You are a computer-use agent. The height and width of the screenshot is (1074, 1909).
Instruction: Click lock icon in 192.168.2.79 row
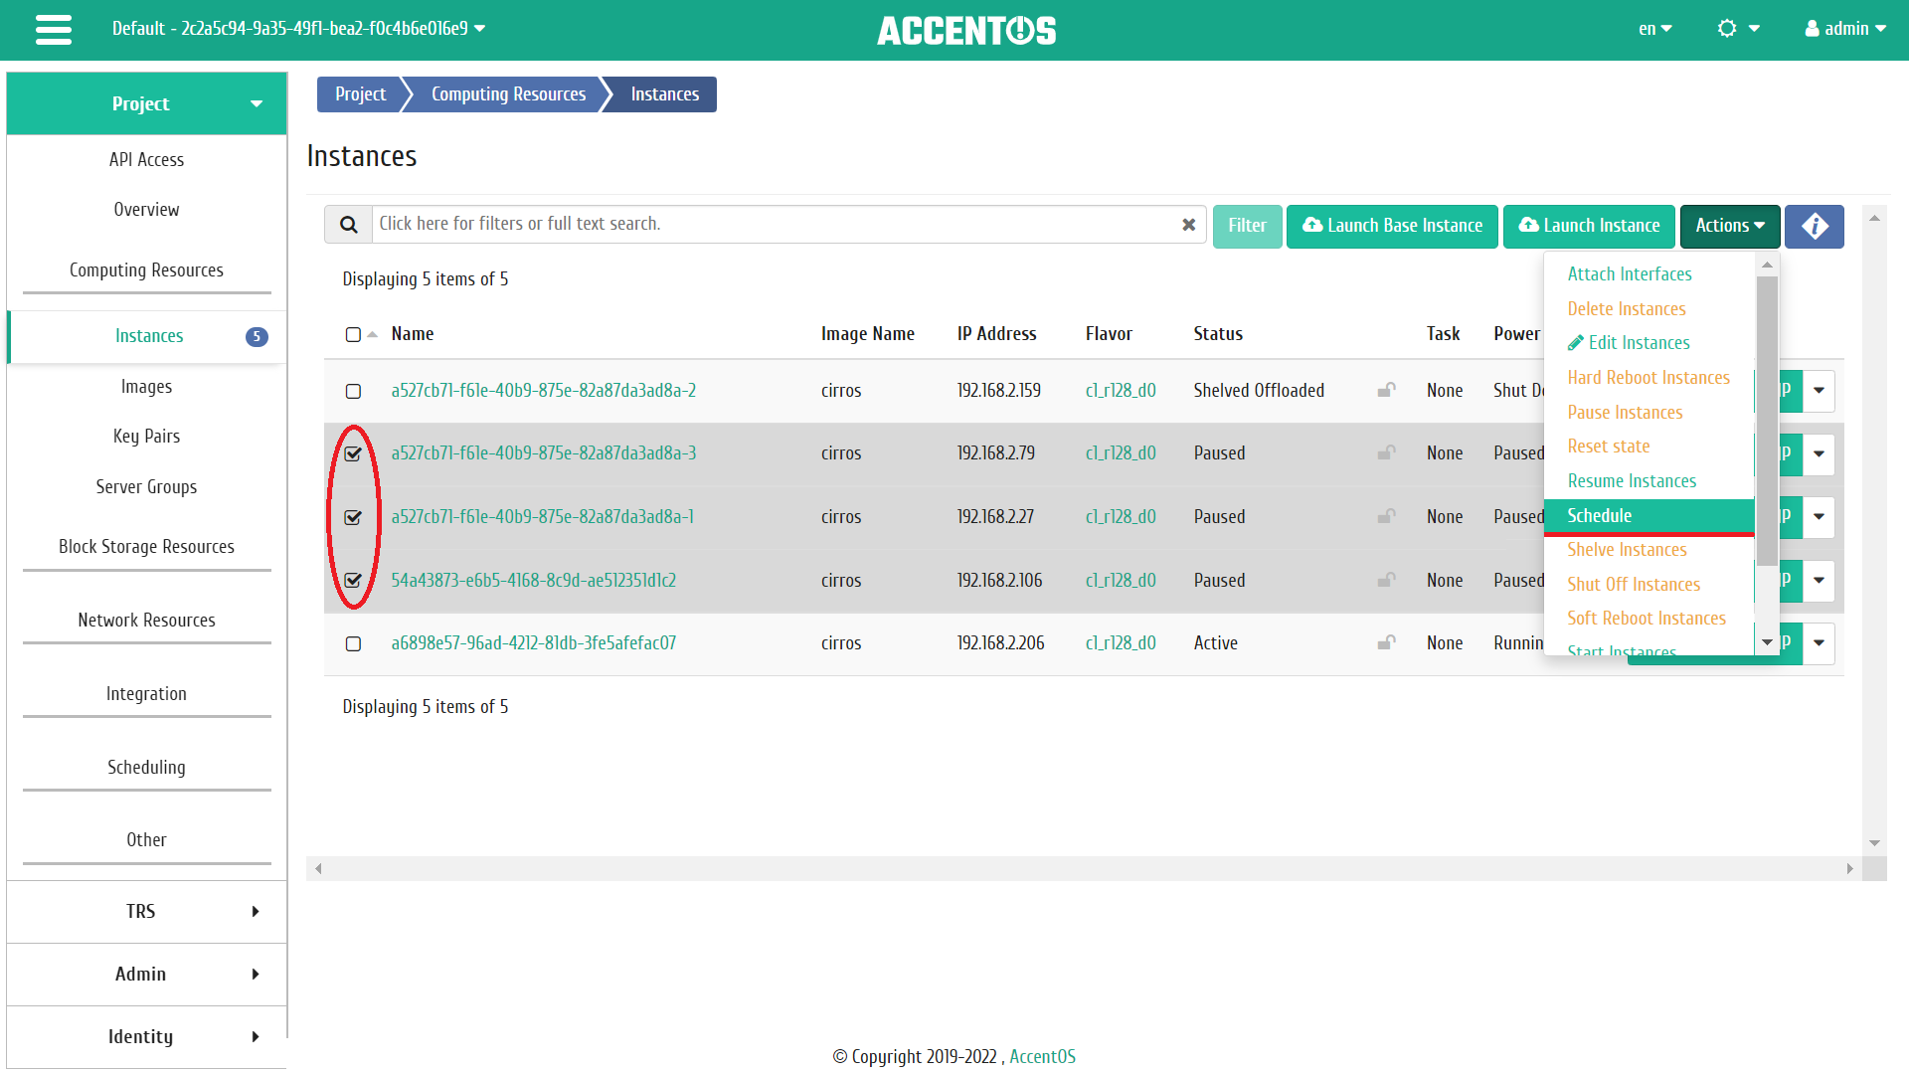1386,453
